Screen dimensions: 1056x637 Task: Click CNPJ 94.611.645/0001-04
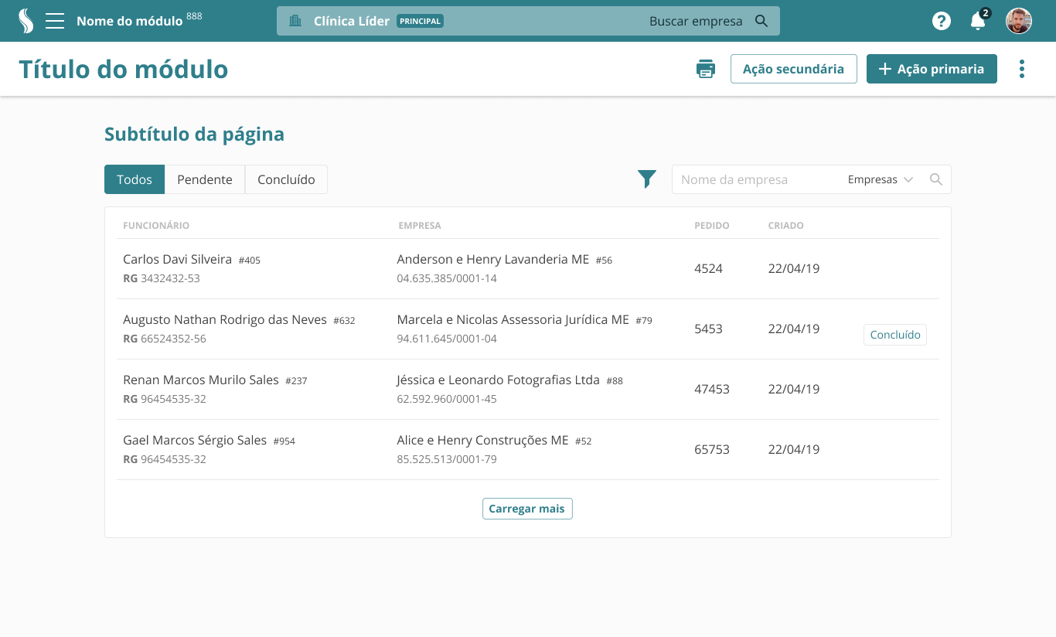point(447,339)
